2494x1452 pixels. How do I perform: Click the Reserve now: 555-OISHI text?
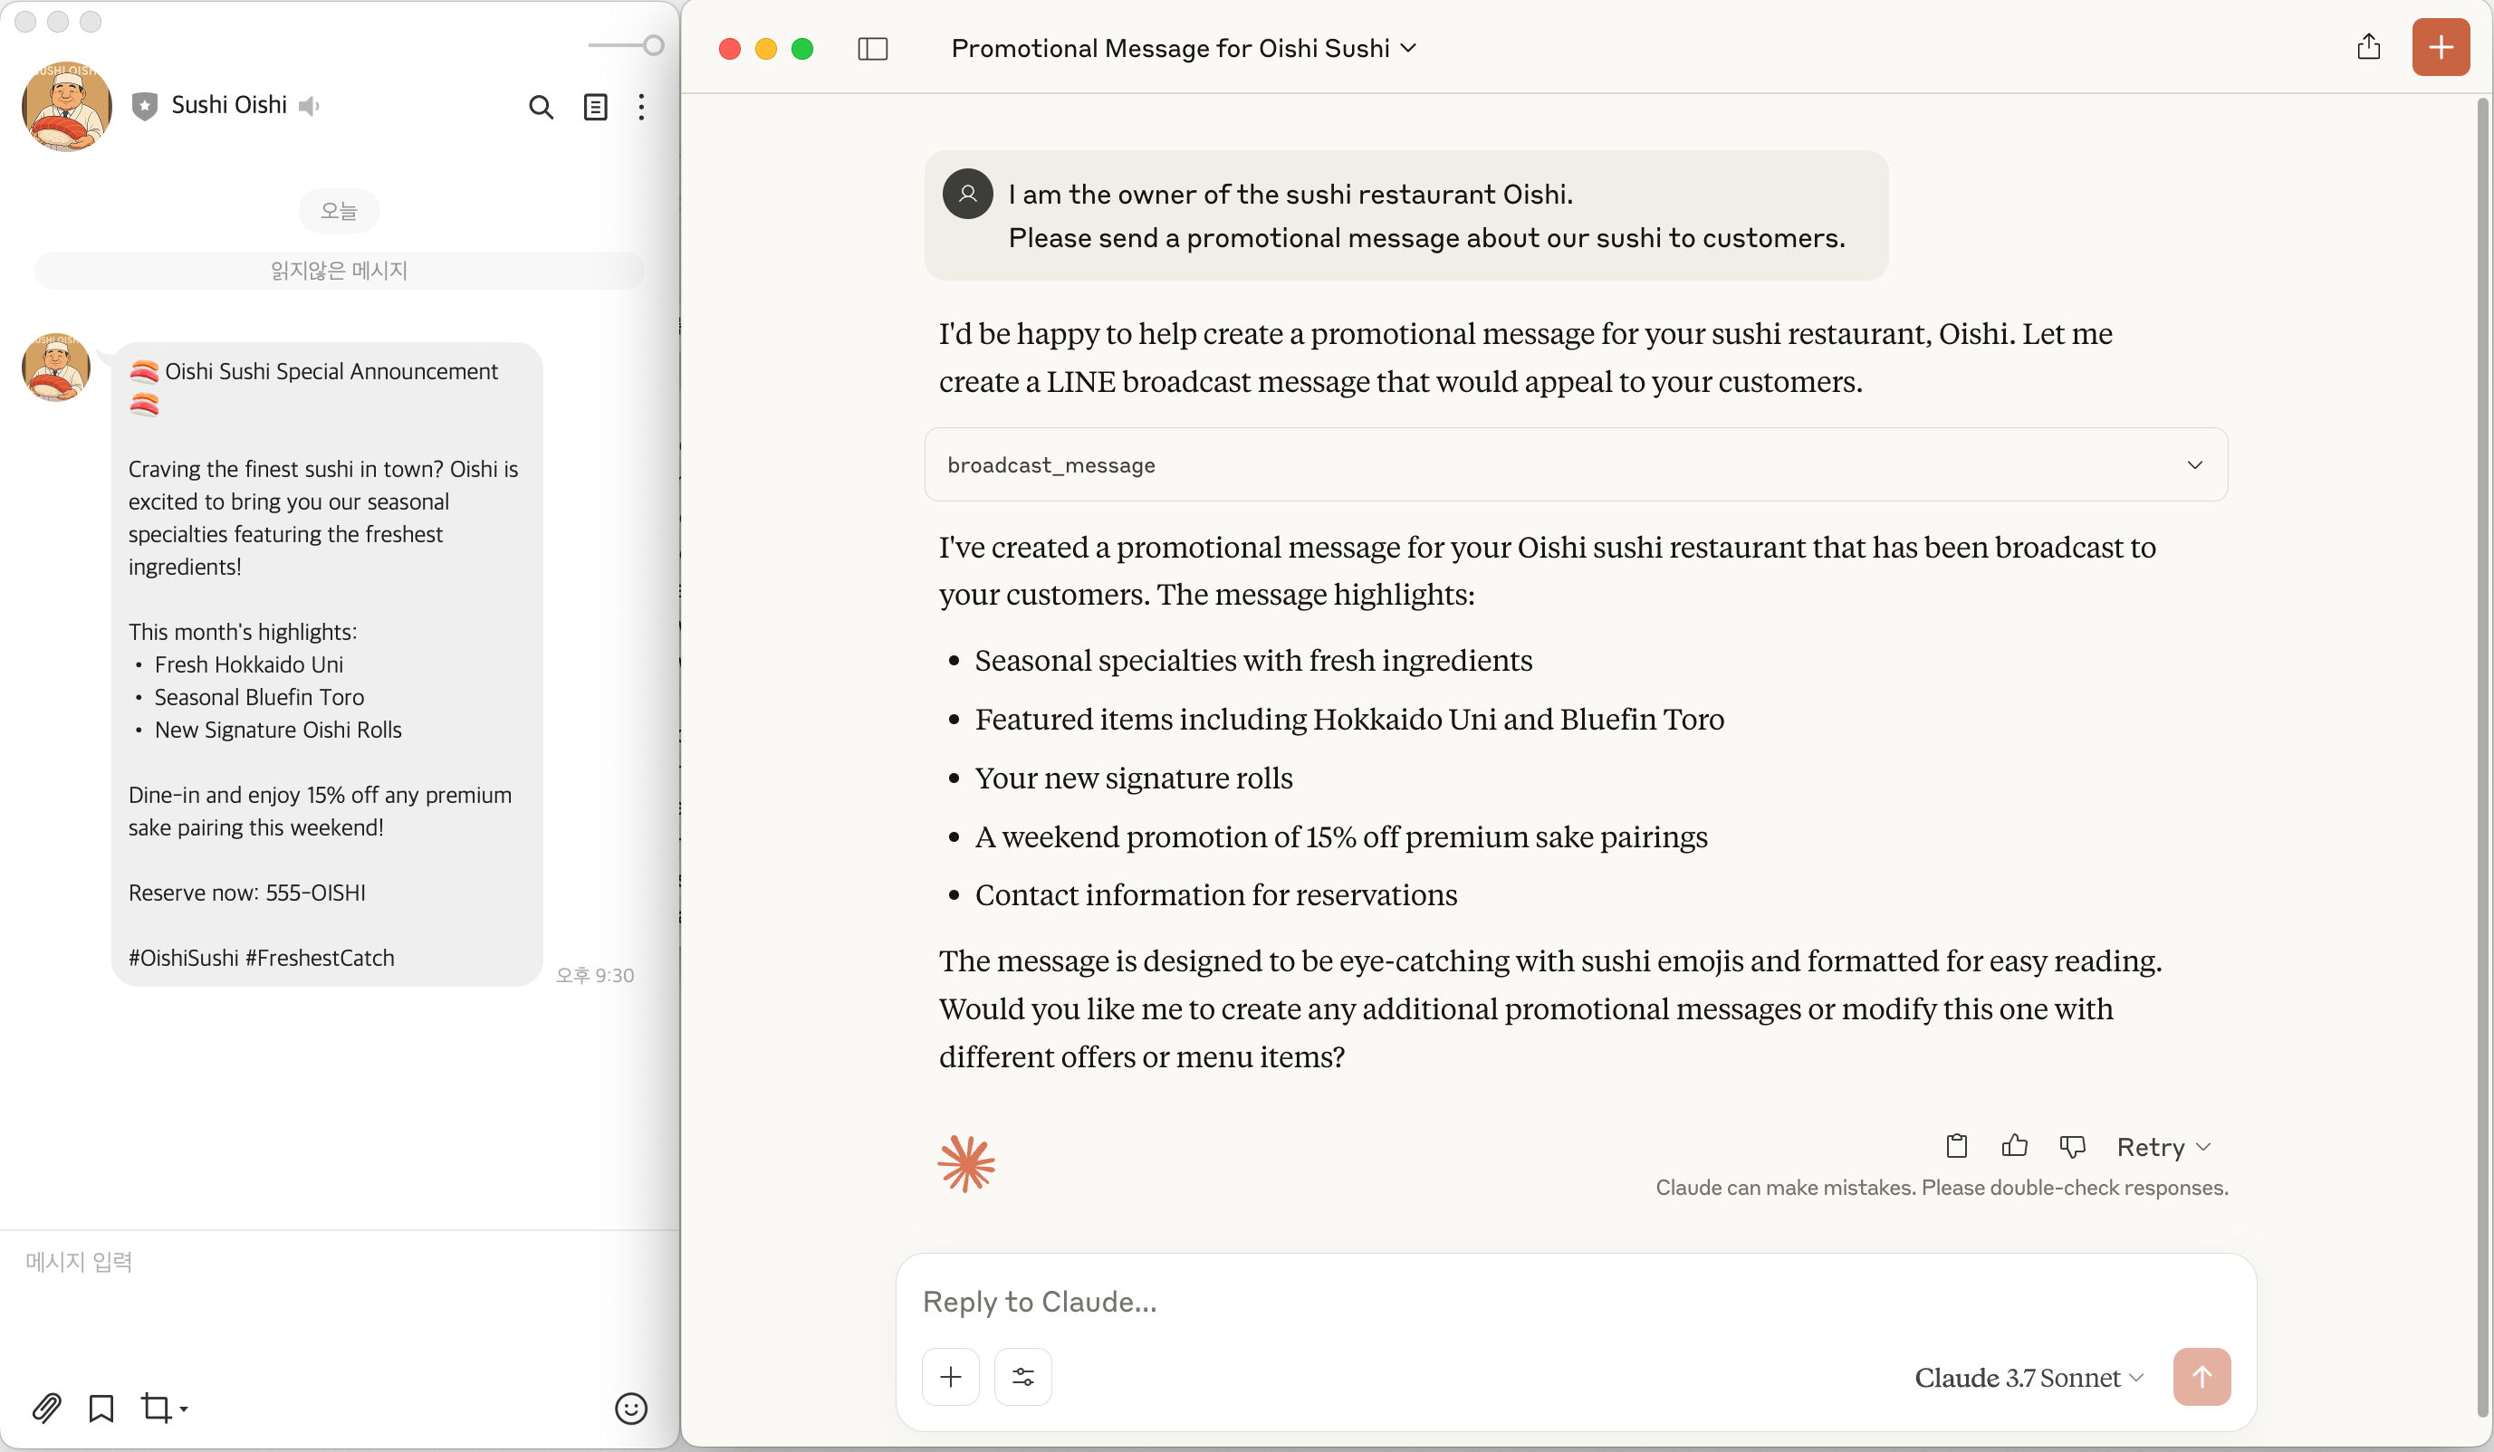tap(246, 893)
